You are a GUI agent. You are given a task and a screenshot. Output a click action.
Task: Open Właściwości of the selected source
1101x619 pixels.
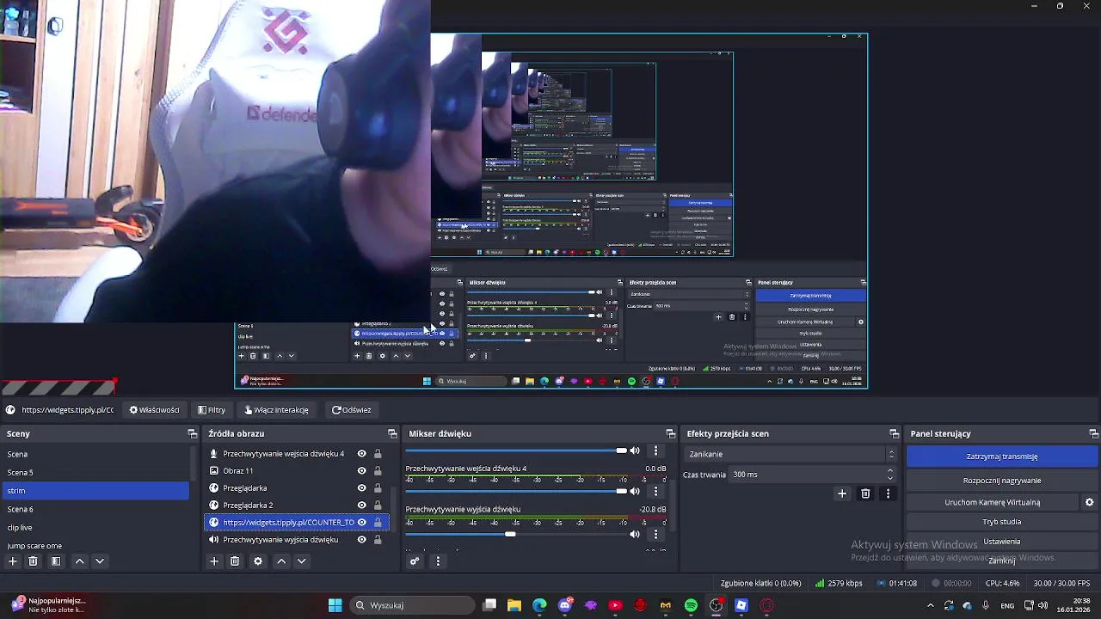click(x=155, y=410)
